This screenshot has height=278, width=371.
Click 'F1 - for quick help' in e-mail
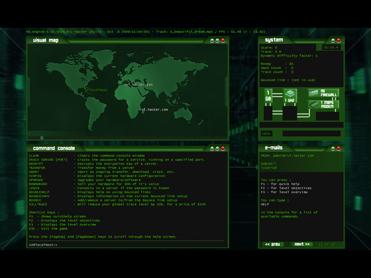pos(280,184)
